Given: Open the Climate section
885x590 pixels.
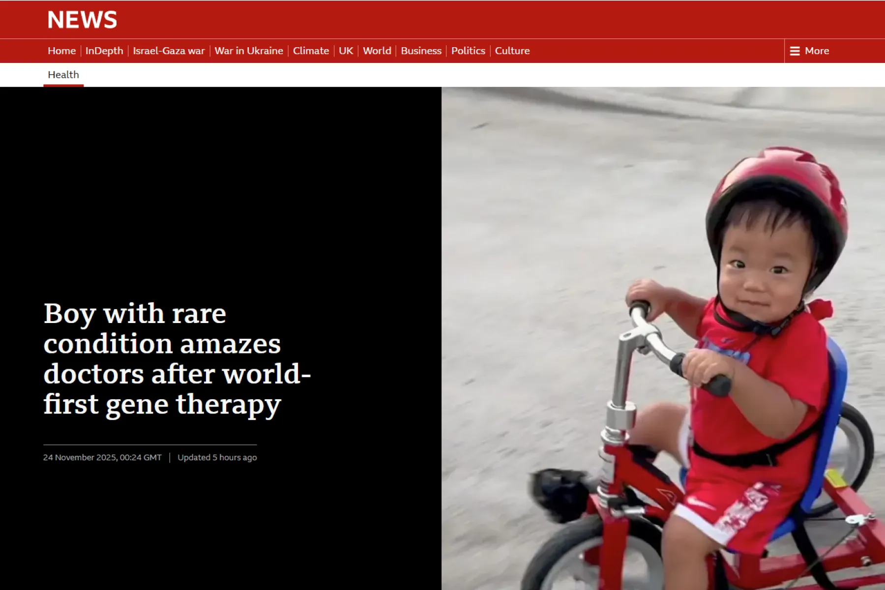Looking at the screenshot, I should [x=310, y=51].
